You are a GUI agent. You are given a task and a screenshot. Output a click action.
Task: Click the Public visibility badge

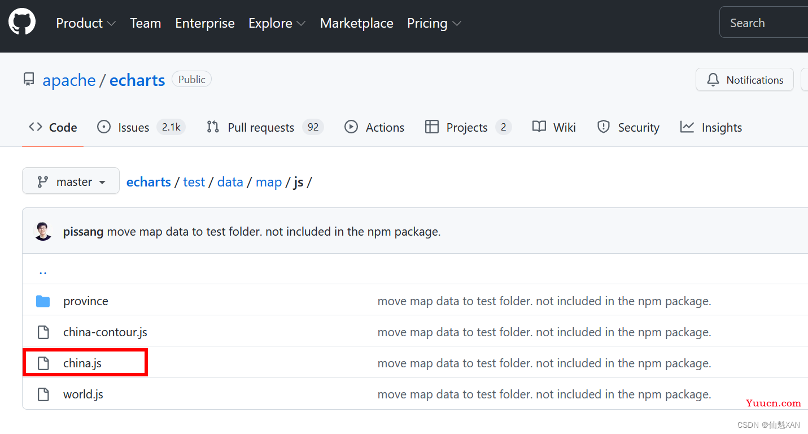point(192,80)
